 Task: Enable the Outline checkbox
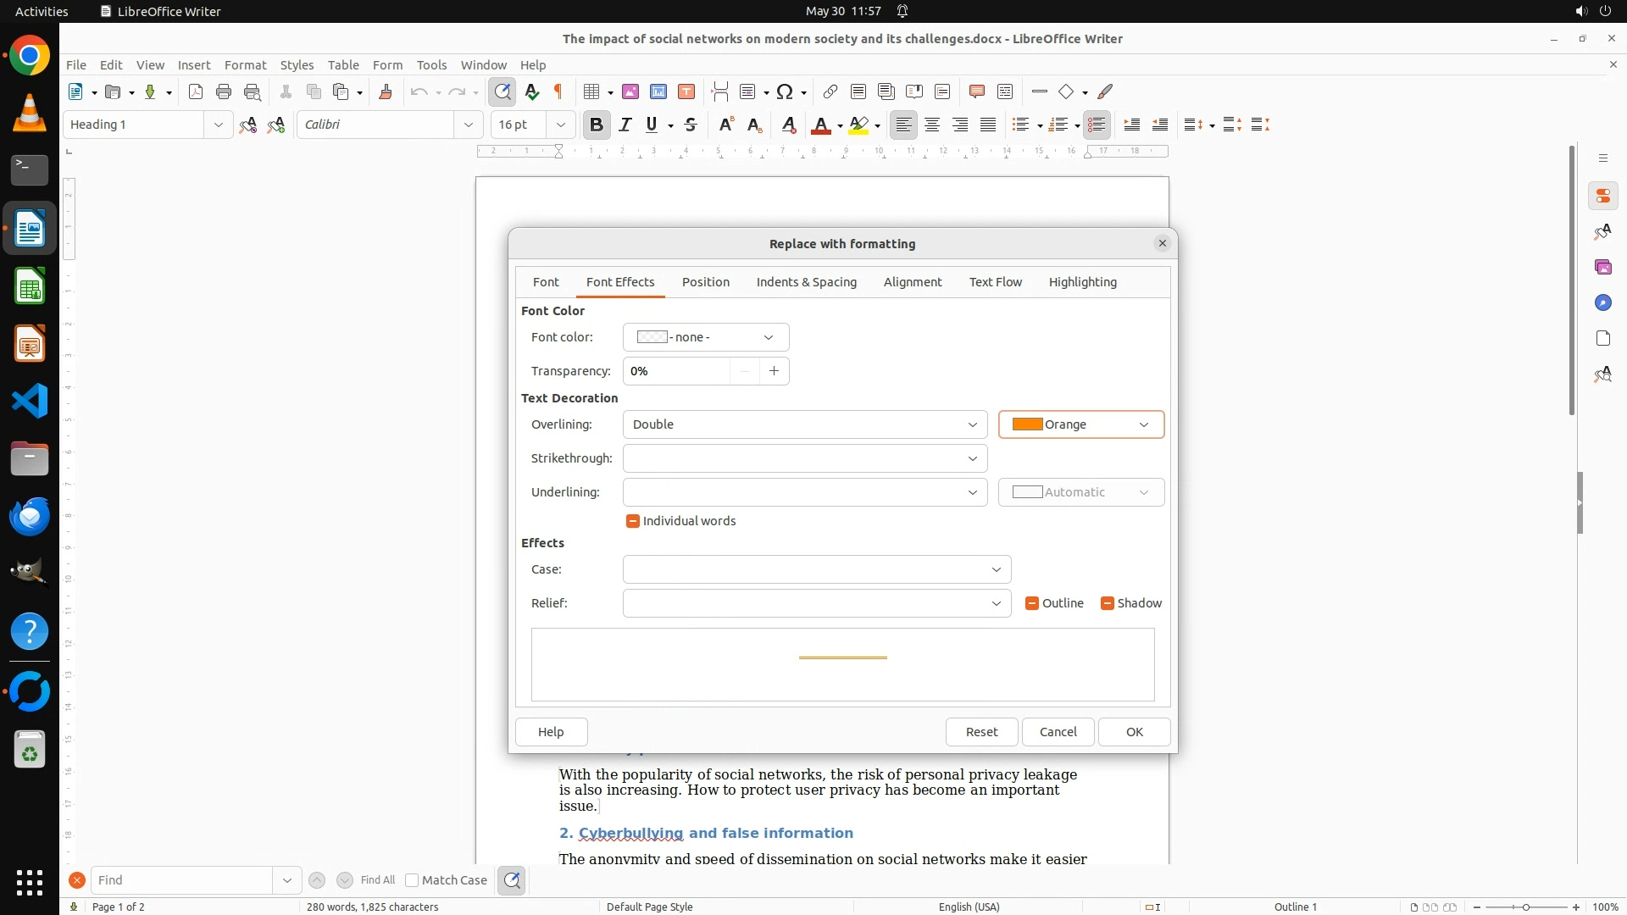tap(1032, 603)
